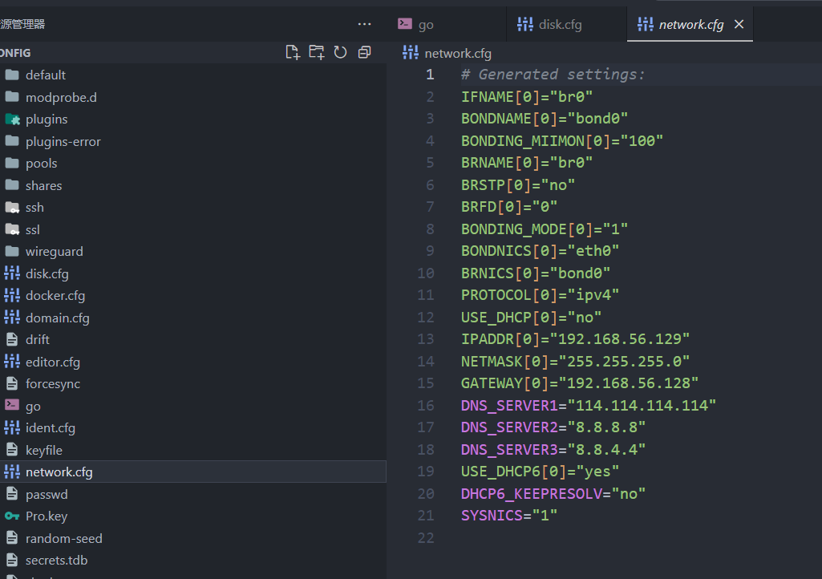Expand the plugins-error folder
This screenshot has width=822, height=579.
point(193,141)
